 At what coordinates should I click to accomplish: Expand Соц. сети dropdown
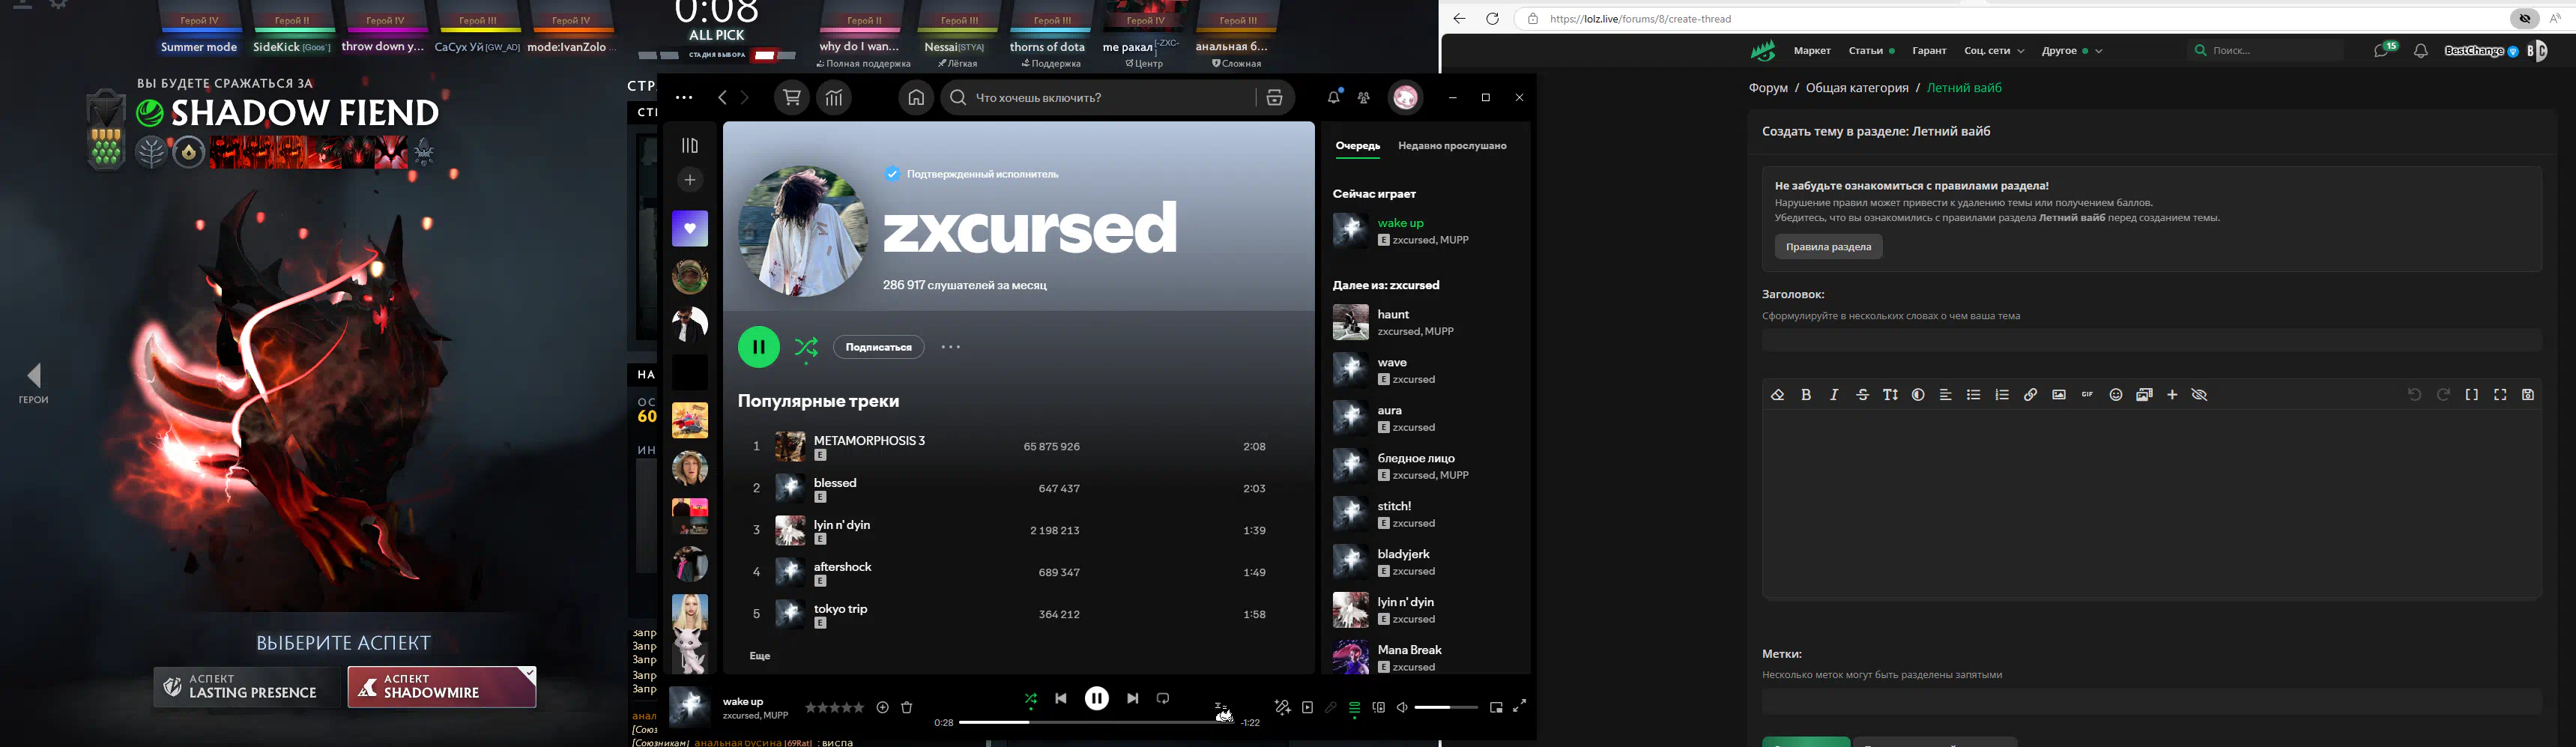[x=1994, y=51]
